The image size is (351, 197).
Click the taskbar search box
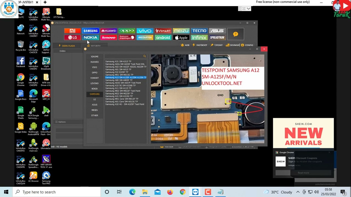pos(57,192)
